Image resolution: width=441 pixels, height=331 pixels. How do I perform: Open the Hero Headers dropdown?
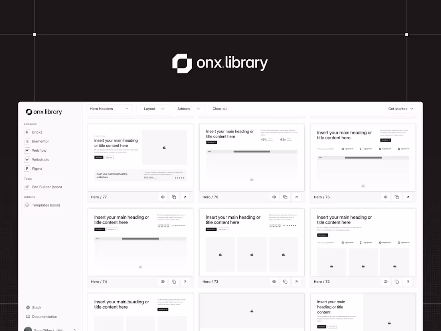[109, 108]
